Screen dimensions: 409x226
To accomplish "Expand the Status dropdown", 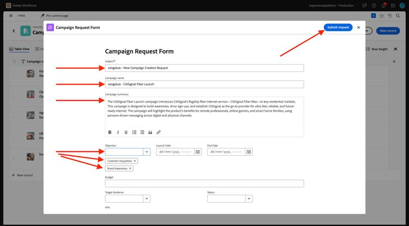I will [x=249, y=199].
